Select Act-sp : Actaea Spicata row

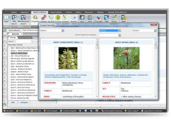20,98
